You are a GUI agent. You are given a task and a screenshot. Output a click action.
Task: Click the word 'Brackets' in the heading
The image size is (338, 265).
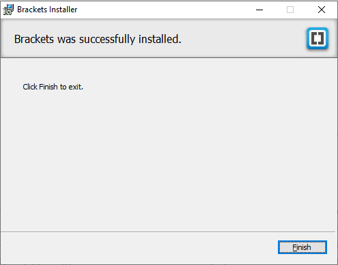pyautogui.click(x=34, y=39)
